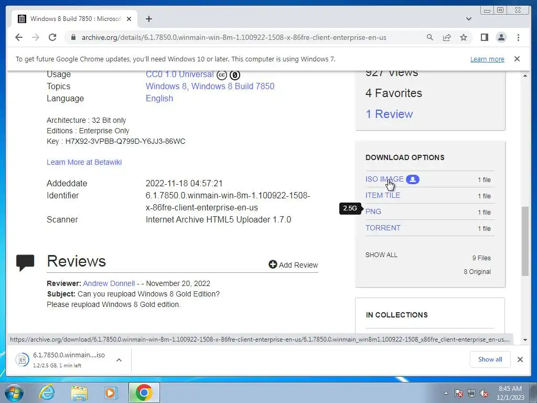Click the Reviews speech bubble icon
Image resolution: width=537 pixels, height=403 pixels.
pos(25,262)
